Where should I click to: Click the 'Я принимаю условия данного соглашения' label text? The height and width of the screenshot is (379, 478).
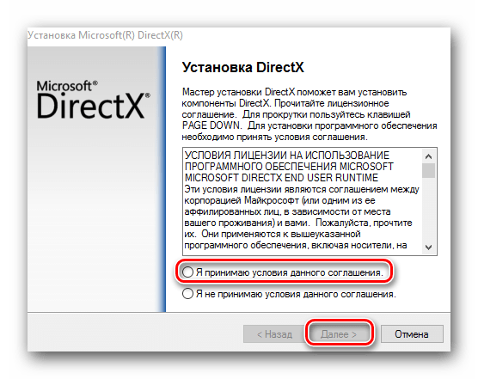coord(290,272)
